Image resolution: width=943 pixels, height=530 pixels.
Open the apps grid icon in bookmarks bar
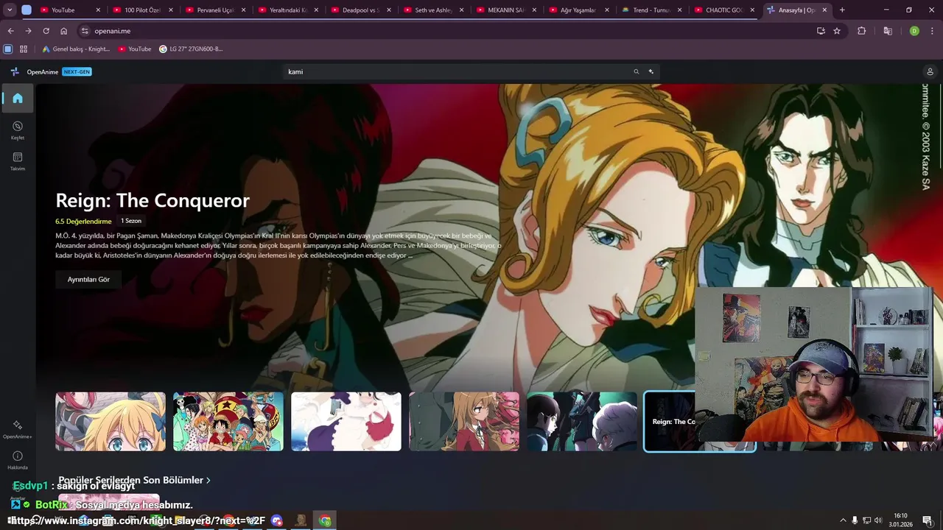click(24, 49)
